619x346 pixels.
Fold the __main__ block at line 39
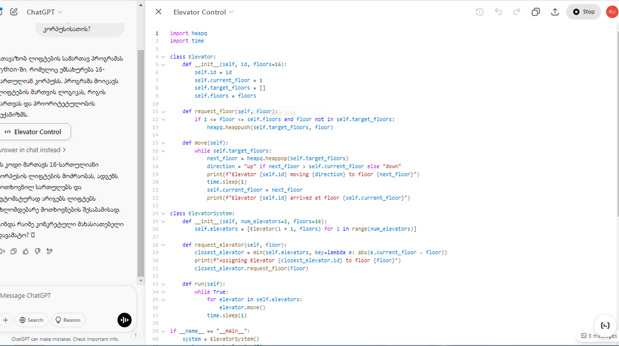[x=163, y=331]
